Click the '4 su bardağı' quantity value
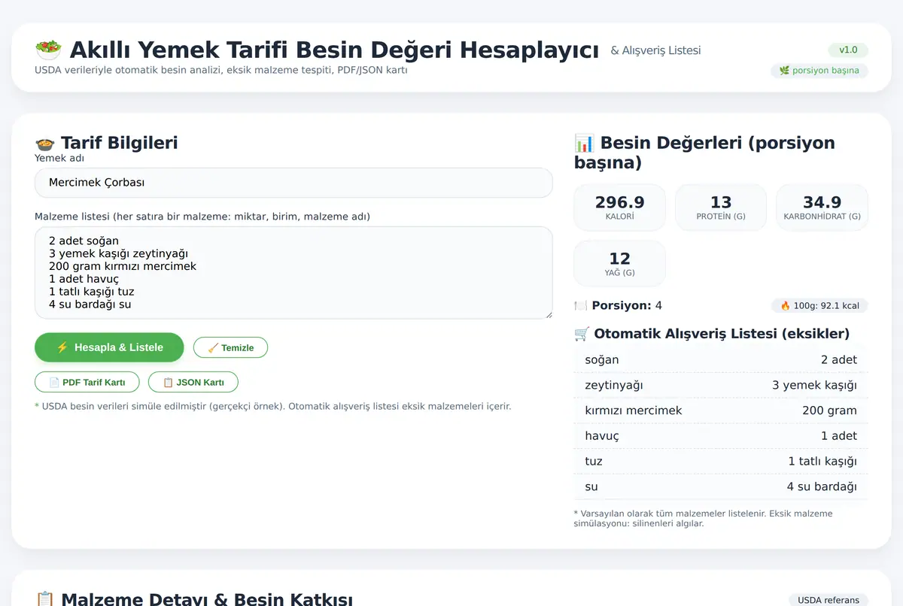Screen dimensions: 903x606 tap(822, 486)
